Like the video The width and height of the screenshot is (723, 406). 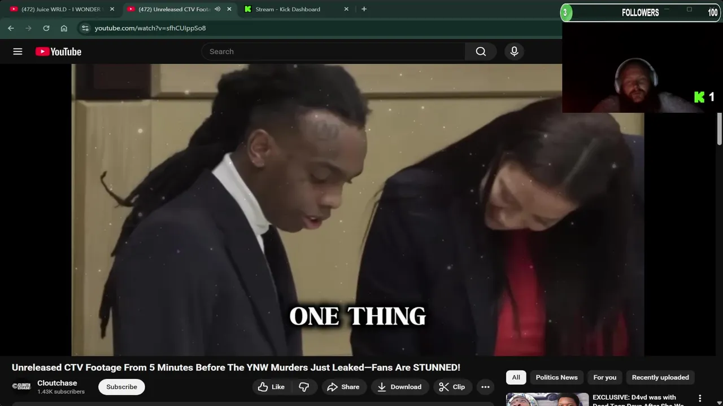pyautogui.click(x=271, y=387)
